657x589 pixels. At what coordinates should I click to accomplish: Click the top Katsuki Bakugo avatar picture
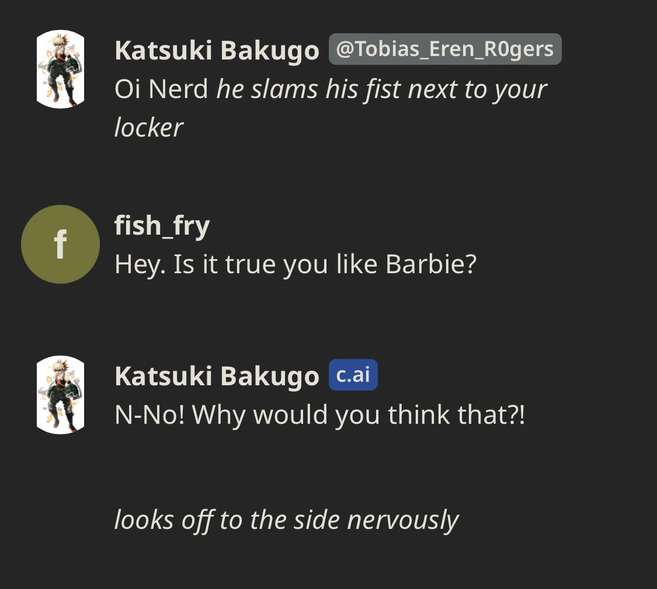60,68
